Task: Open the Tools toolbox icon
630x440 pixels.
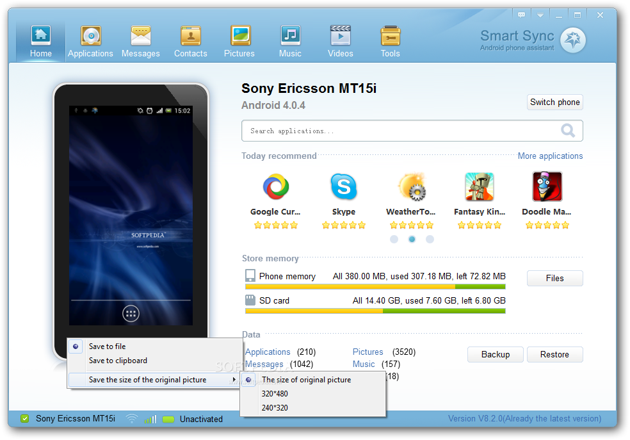Action: [390, 36]
